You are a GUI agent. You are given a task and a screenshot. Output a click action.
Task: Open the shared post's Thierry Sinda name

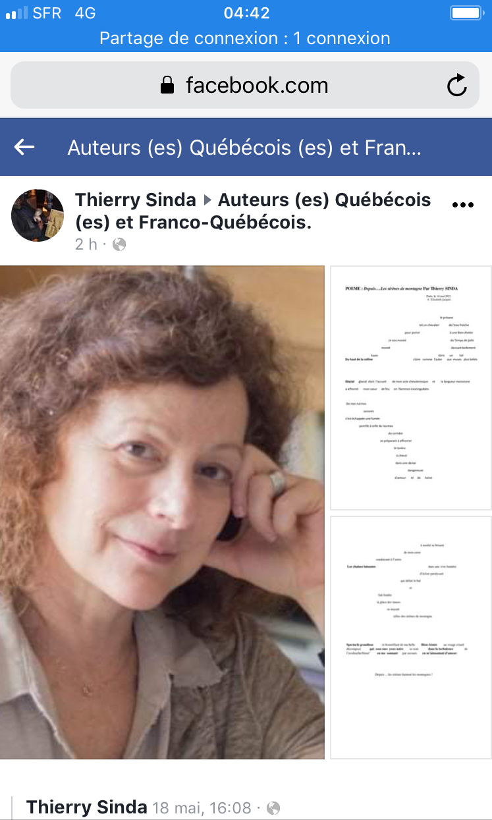click(86, 807)
